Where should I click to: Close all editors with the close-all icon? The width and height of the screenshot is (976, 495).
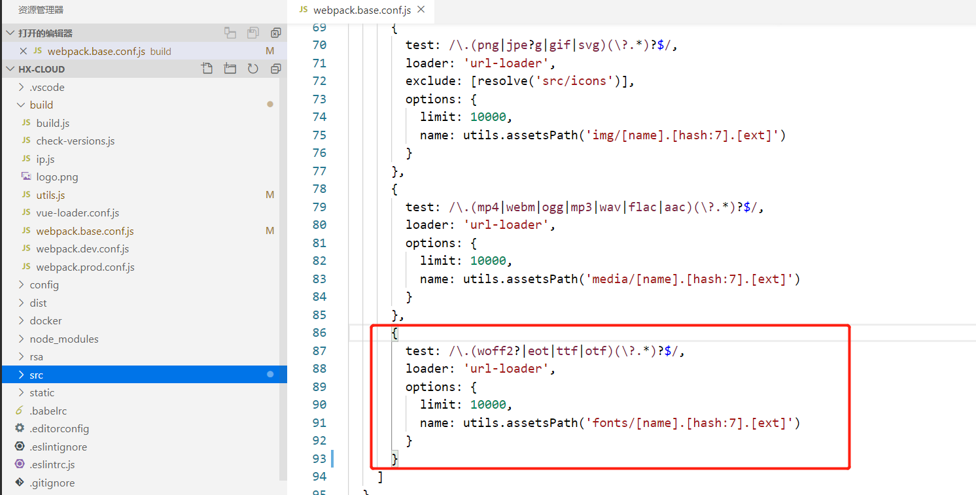click(275, 32)
